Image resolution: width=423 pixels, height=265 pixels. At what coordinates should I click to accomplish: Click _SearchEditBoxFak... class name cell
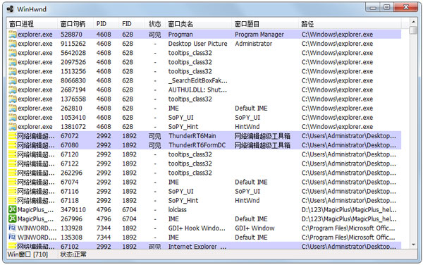[x=197, y=80]
